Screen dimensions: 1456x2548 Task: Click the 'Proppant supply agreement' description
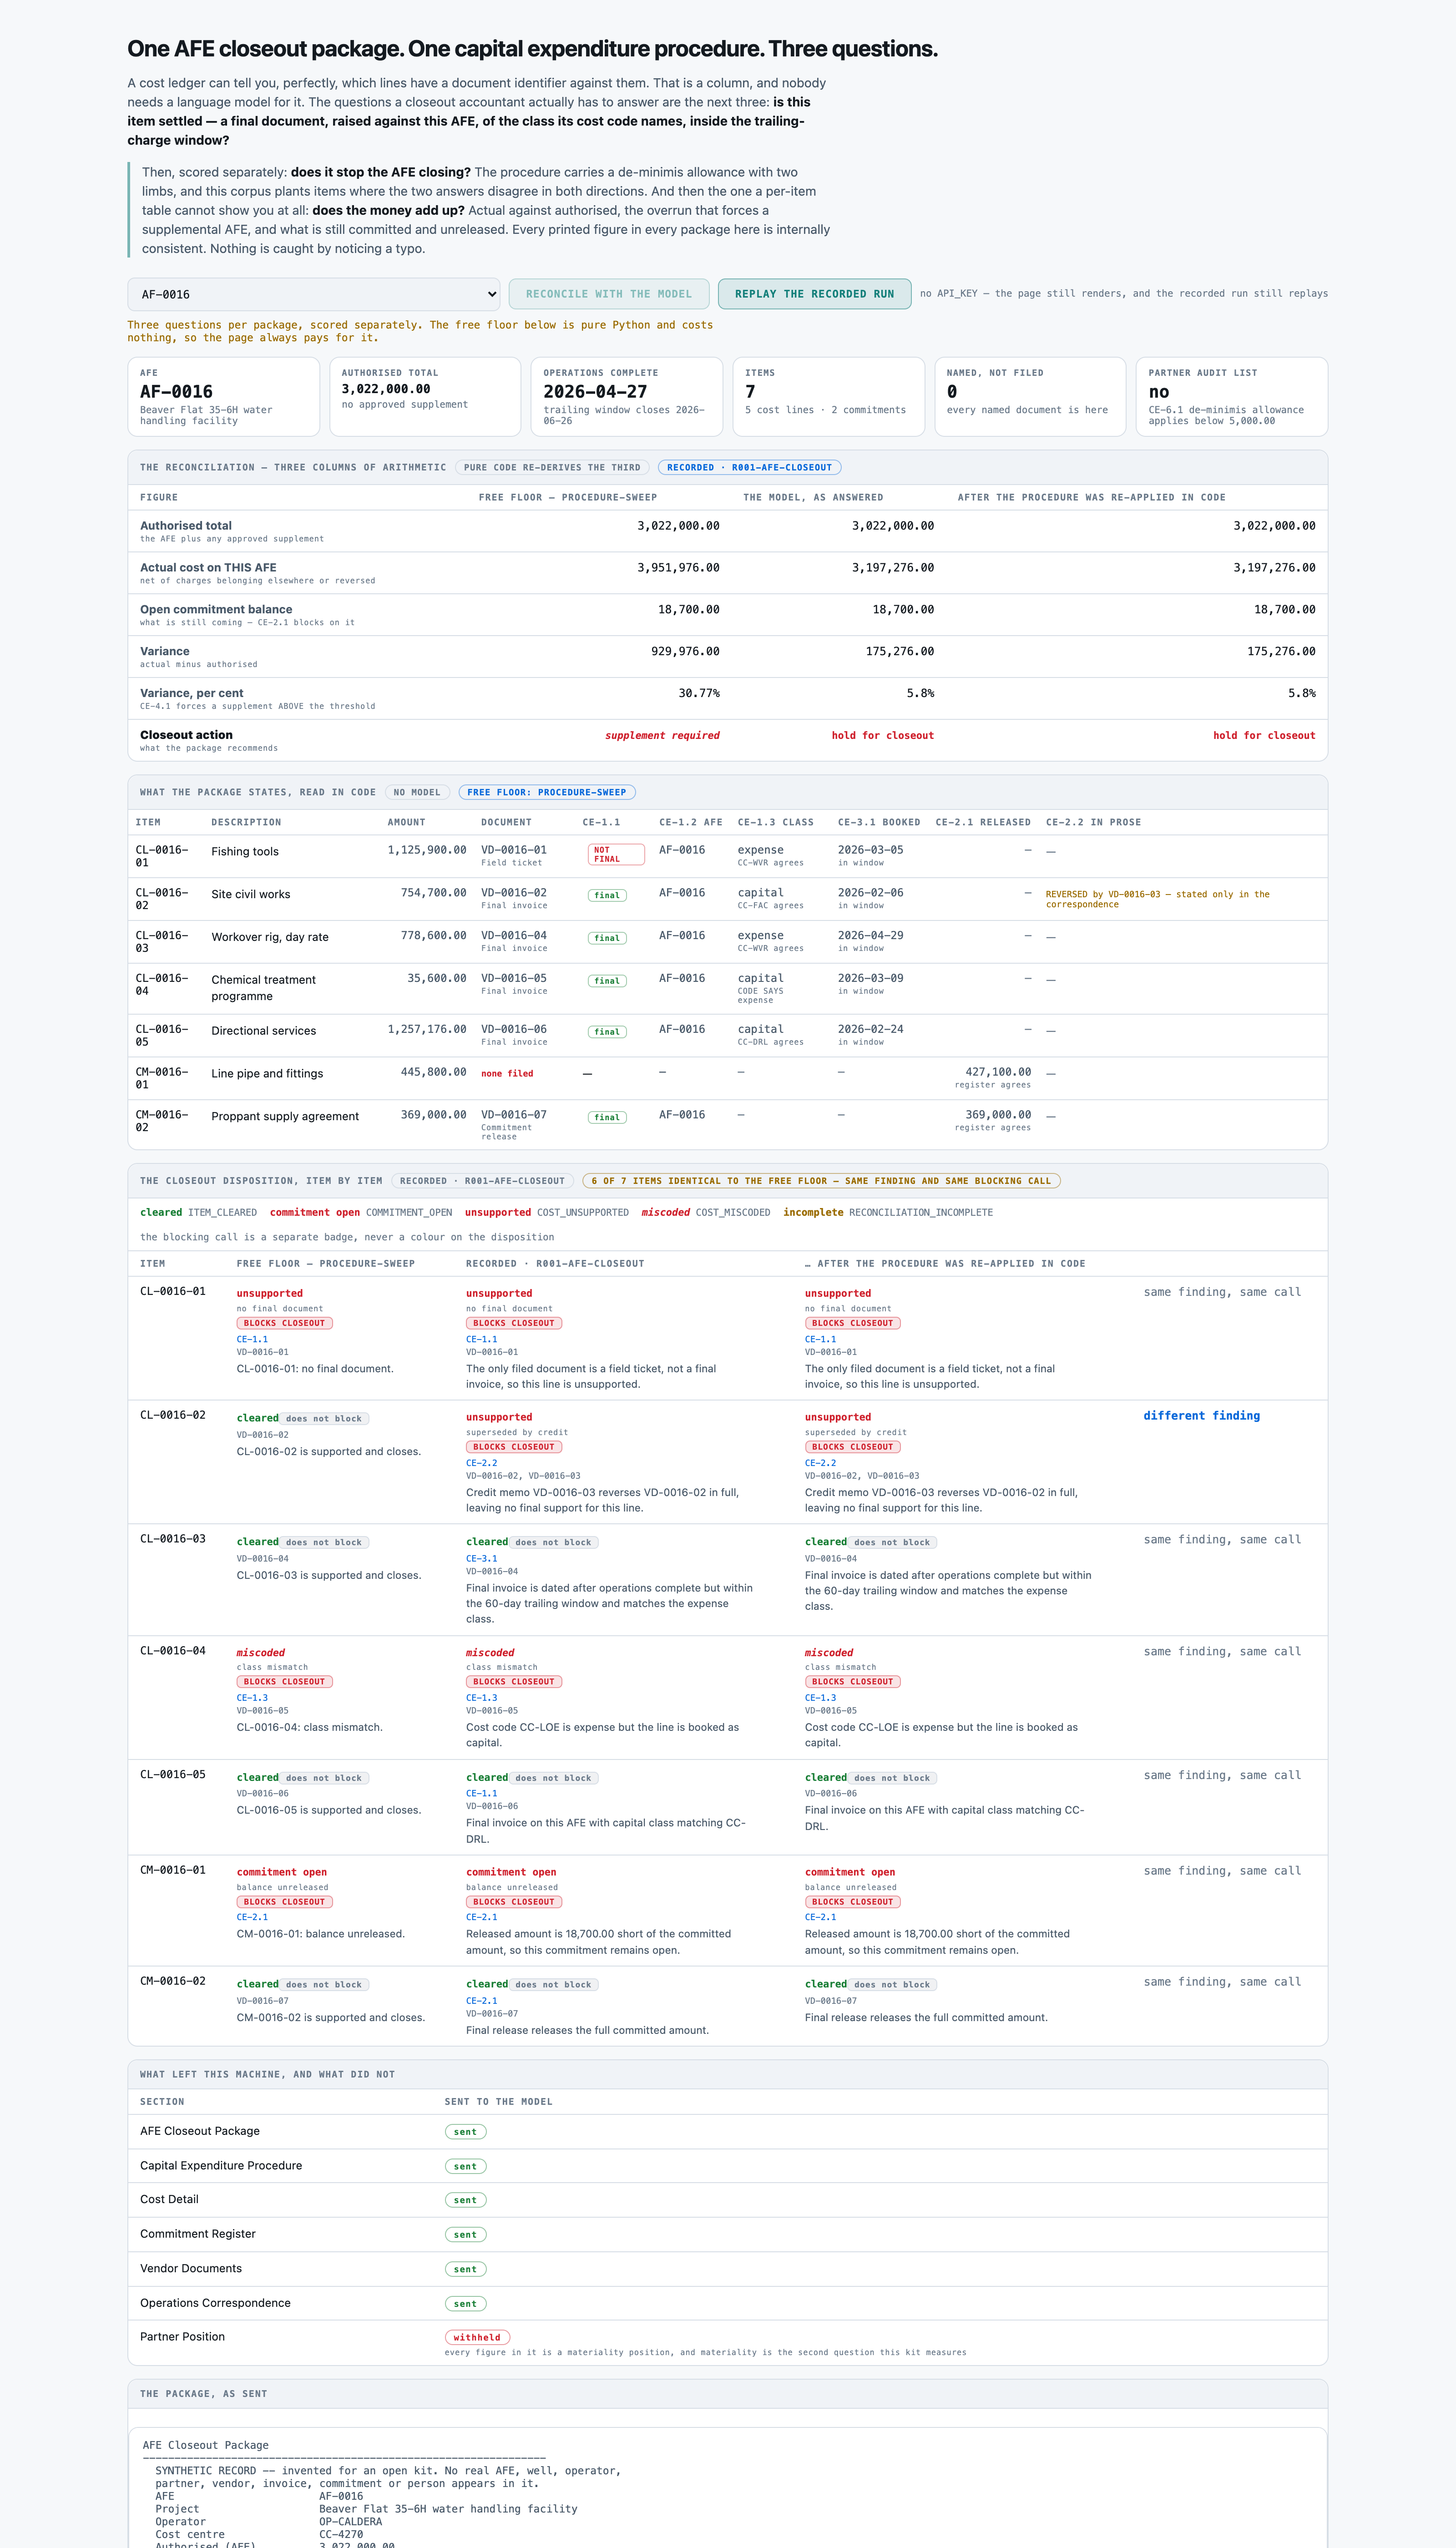click(285, 1116)
